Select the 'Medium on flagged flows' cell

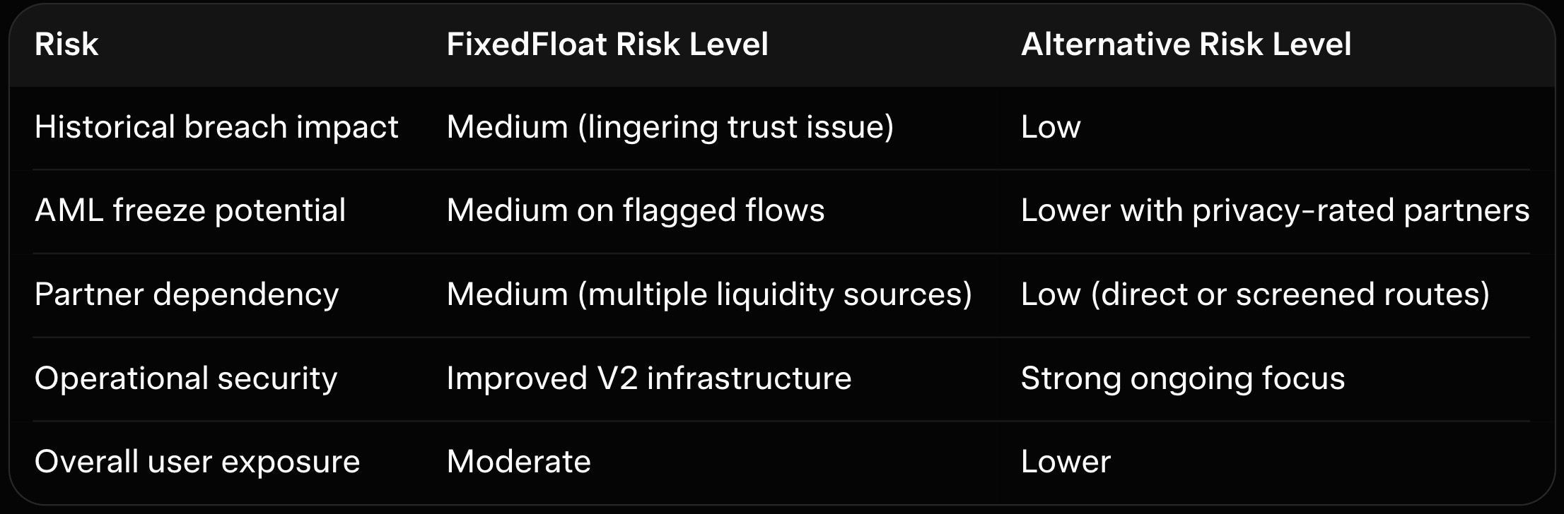tap(635, 210)
